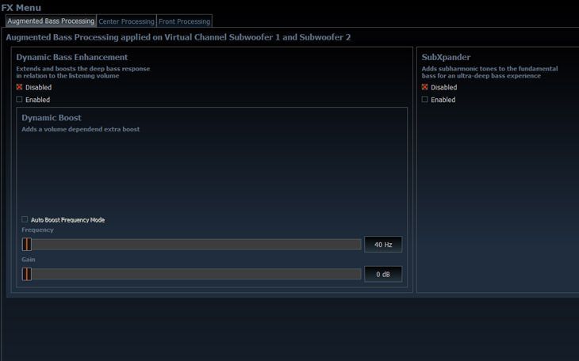
Task: Switch to the Center Processing tab
Action: coord(126,21)
